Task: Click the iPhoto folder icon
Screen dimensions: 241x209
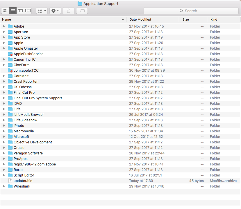Action: coord(10,125)
